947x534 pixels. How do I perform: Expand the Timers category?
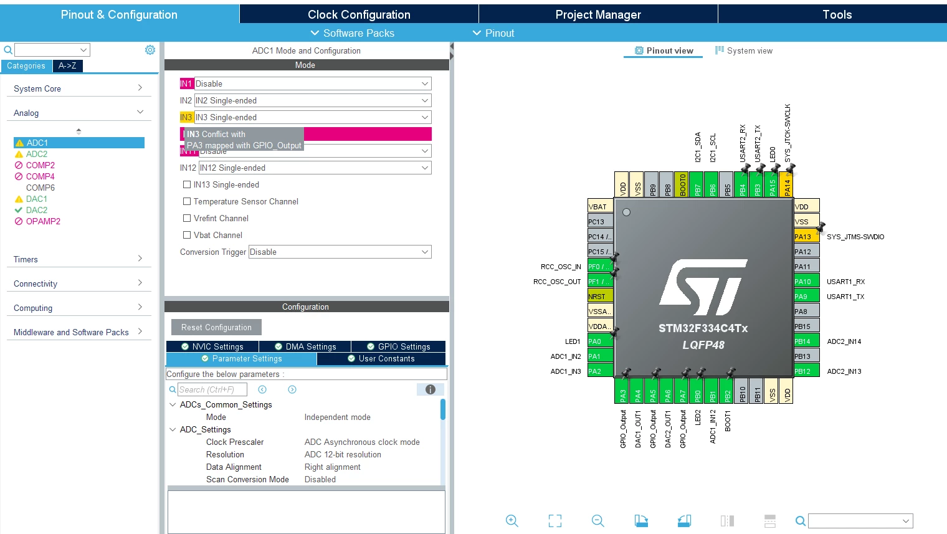click(79, 259)
